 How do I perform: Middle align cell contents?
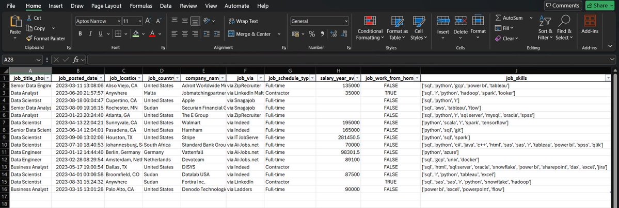[184, 21]
